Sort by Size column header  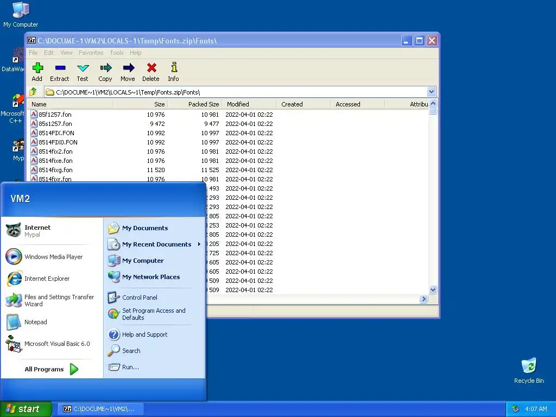[141, 104]
